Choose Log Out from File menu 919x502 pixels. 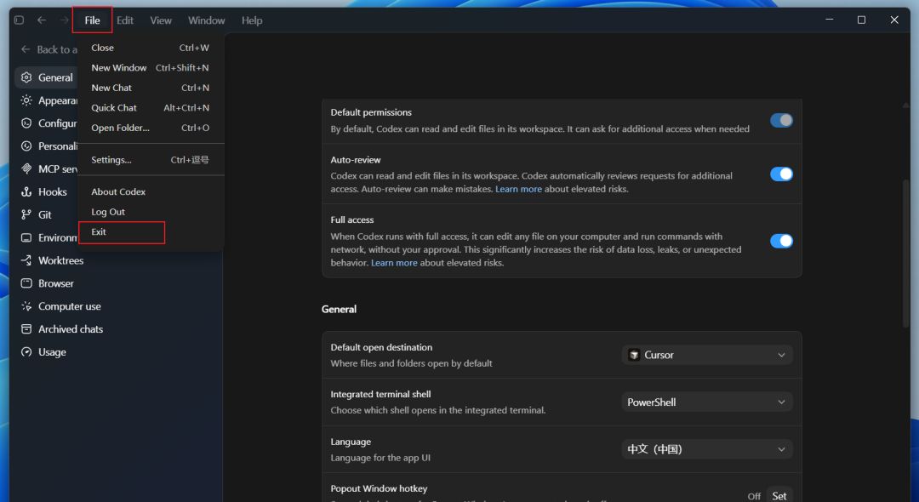(151, 212)
